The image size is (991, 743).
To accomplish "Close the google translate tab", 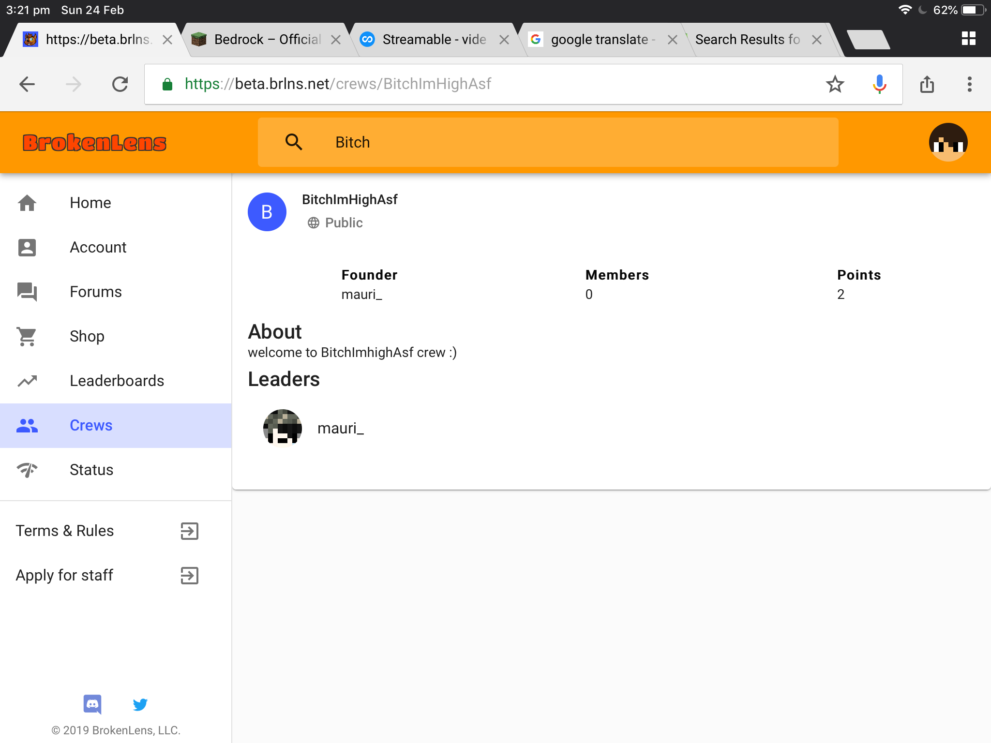I will coord(672,40).
